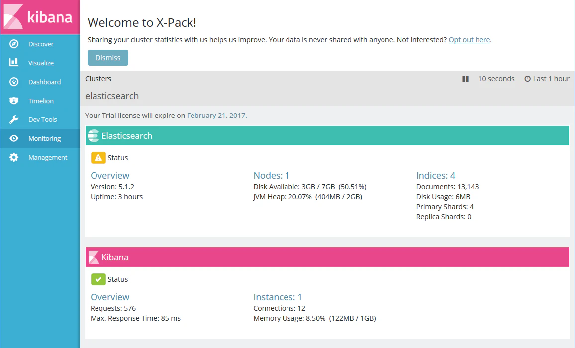Open Visualize bar chart icon
This screenshot has width=575, height=348.
(14, 62)
